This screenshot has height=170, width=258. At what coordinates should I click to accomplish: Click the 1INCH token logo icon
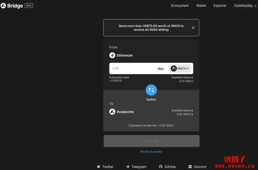(x=174, y=68)
